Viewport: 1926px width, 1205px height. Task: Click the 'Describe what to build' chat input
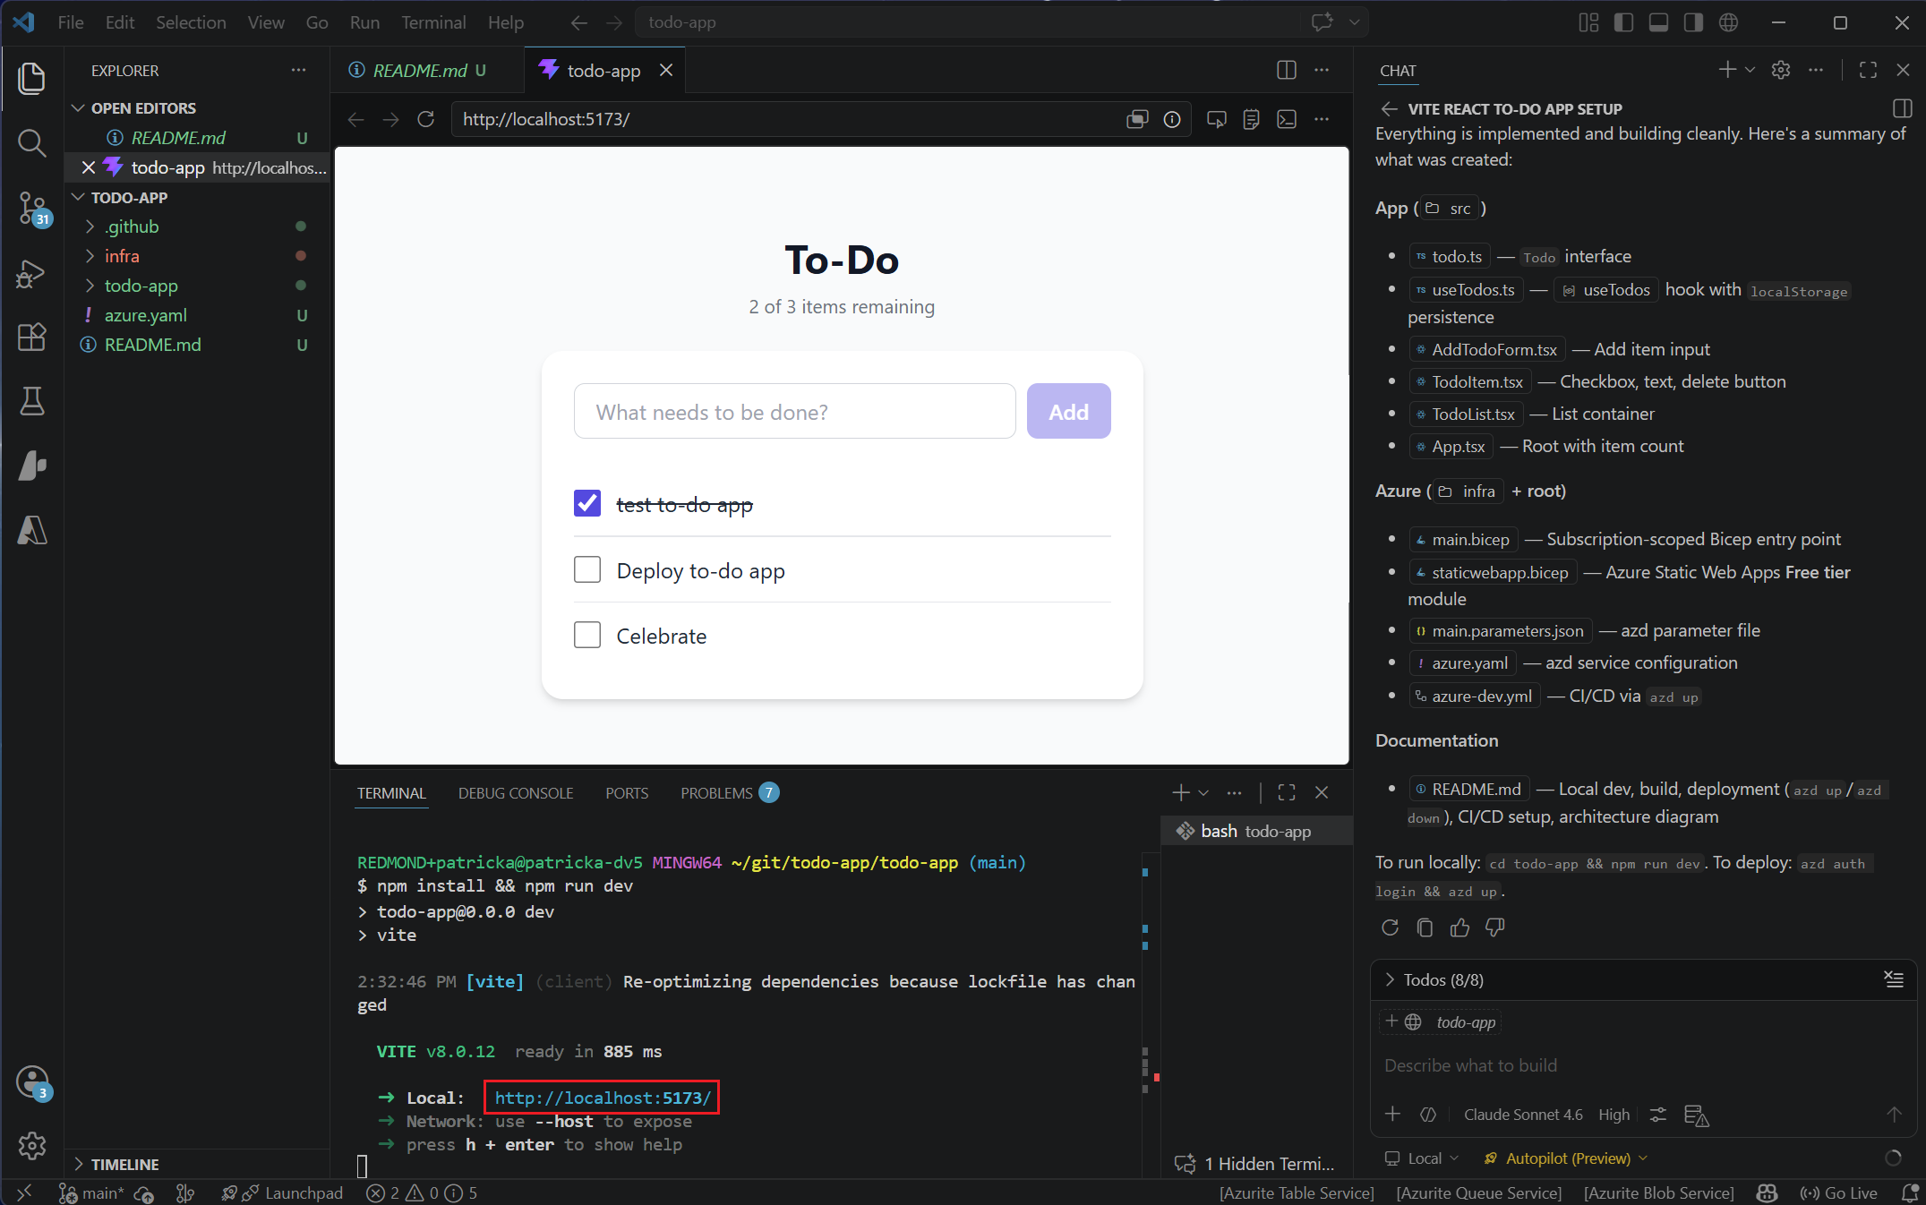(x=1643, y=1065)
